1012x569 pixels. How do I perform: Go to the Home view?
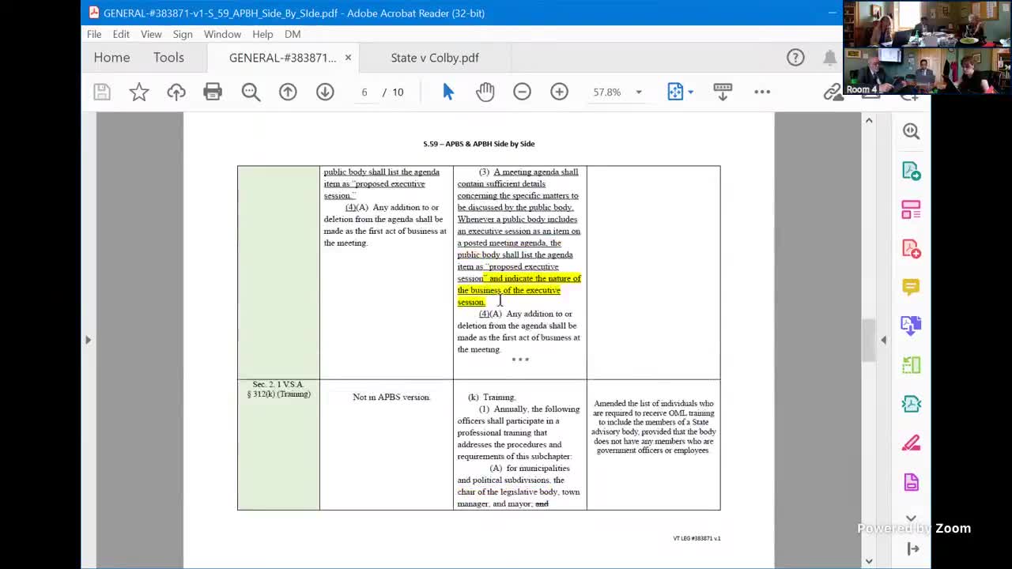(111, 58)
